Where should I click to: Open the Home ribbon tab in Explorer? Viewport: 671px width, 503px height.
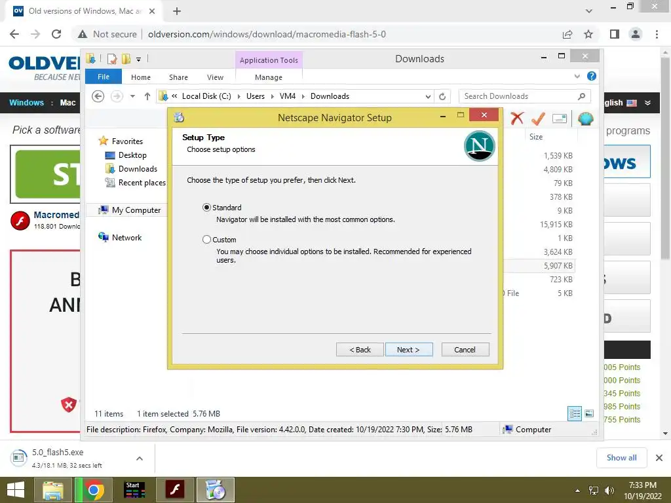141,77
